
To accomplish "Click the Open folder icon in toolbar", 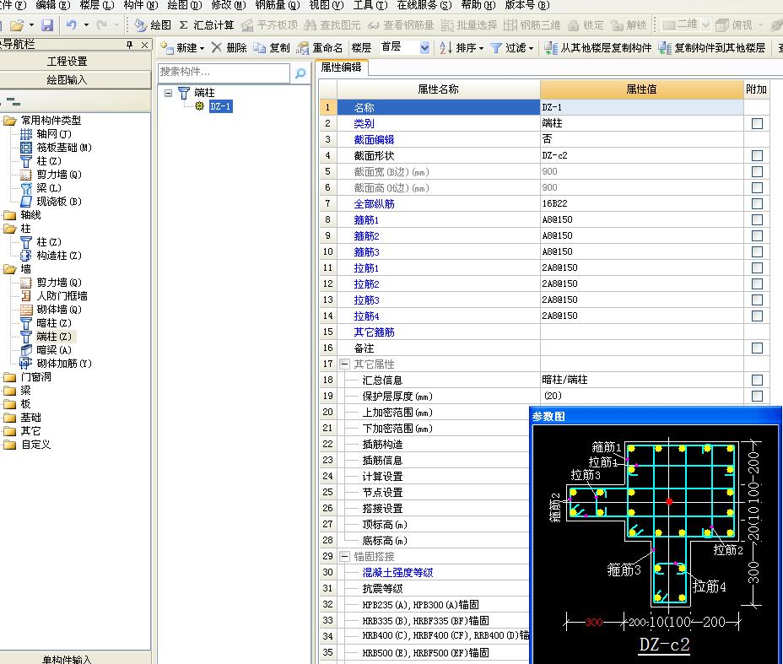I will (17, 25).
